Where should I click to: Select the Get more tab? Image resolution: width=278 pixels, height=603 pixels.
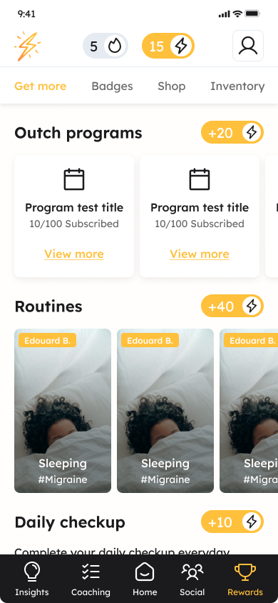point(40,86)
